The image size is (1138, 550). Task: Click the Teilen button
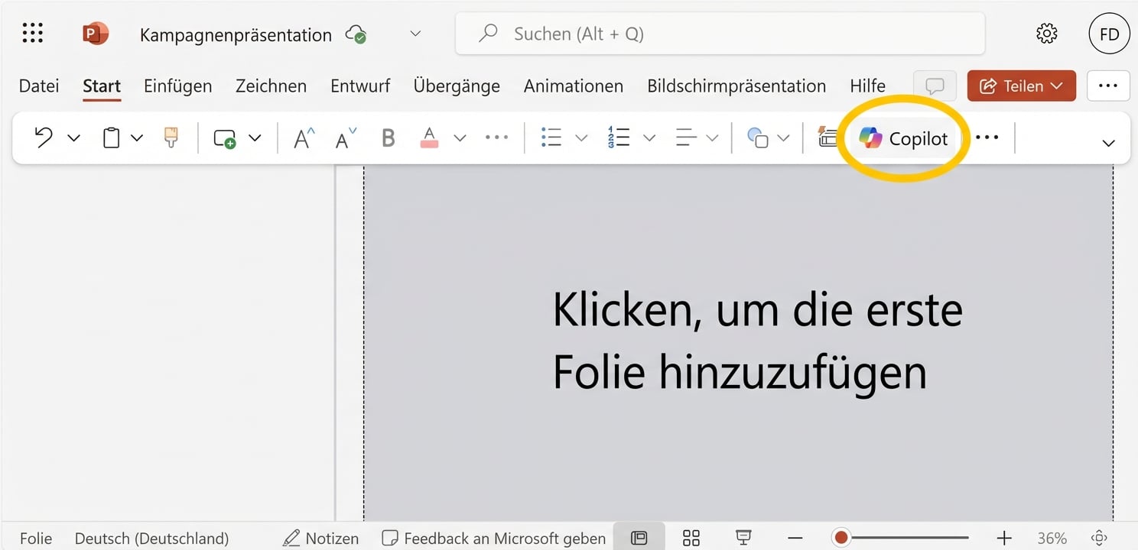tap(1021, 86)
